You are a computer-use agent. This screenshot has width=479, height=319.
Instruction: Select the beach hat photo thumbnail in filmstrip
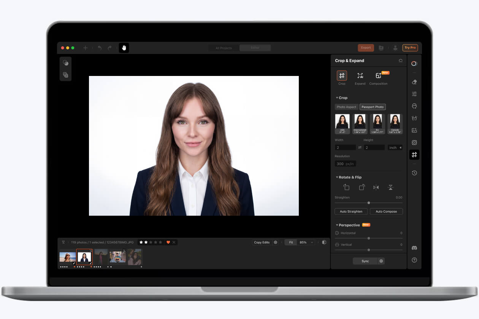(68, 257)
